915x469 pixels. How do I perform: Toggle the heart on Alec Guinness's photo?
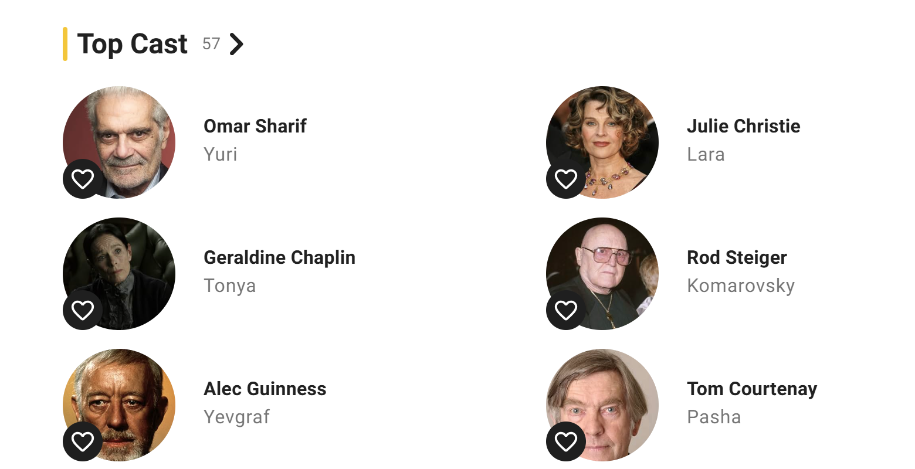83,441
